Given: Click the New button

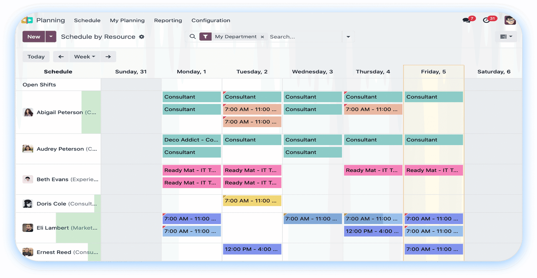Looking at the screenshot, I should point(34,37).
